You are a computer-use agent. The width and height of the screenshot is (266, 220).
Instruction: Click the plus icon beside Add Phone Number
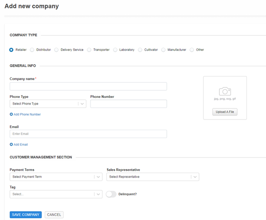click(11, 114)
